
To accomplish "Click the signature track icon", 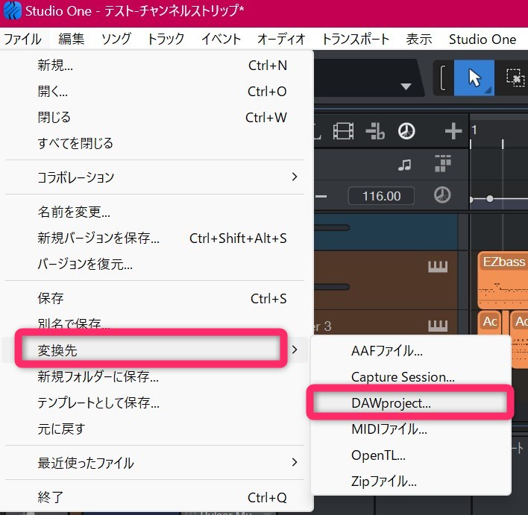I will (374, 132).
